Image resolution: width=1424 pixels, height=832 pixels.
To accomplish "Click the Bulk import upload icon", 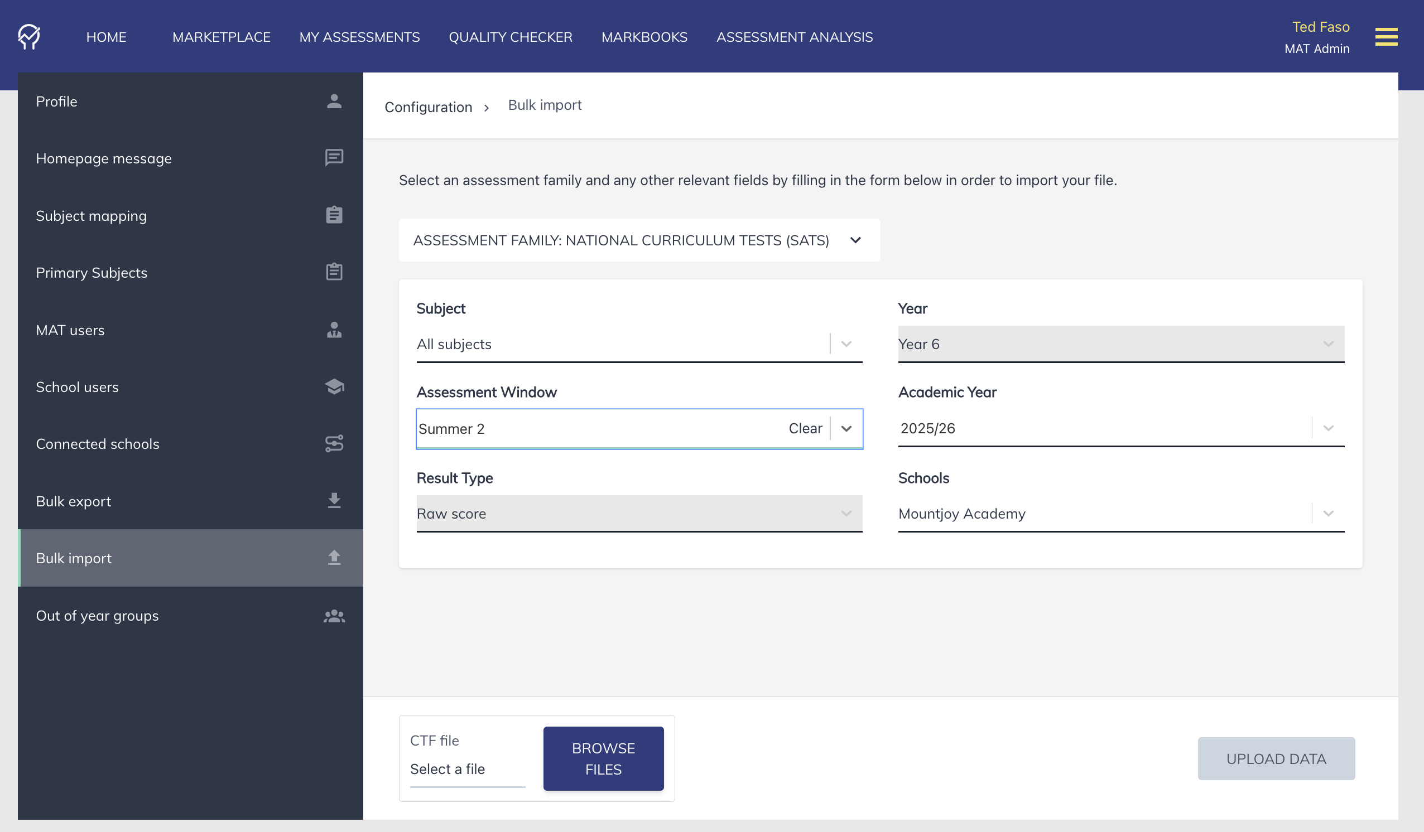I will point(334,558).
